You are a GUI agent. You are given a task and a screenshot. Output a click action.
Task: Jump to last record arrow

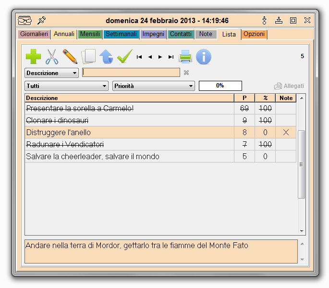click(171, 57)
